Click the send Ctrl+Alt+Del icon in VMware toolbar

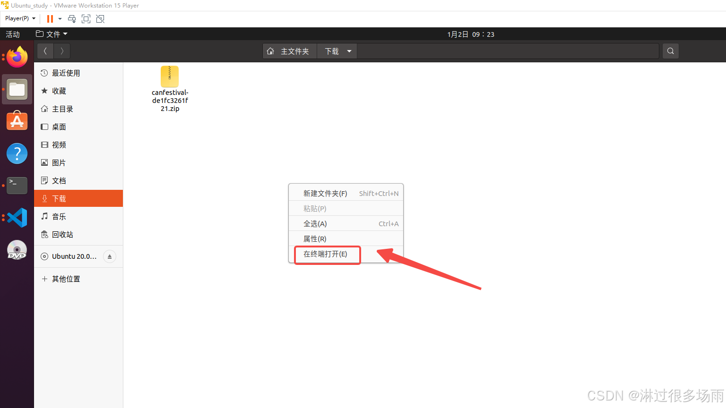72,19
